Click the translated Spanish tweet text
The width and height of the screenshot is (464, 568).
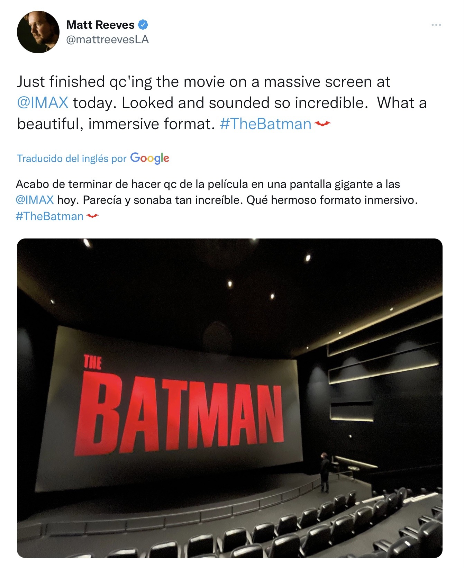[x=217, y=200]
